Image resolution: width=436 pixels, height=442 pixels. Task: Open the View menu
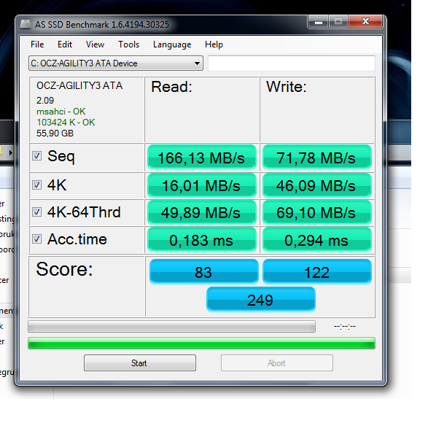95,44
